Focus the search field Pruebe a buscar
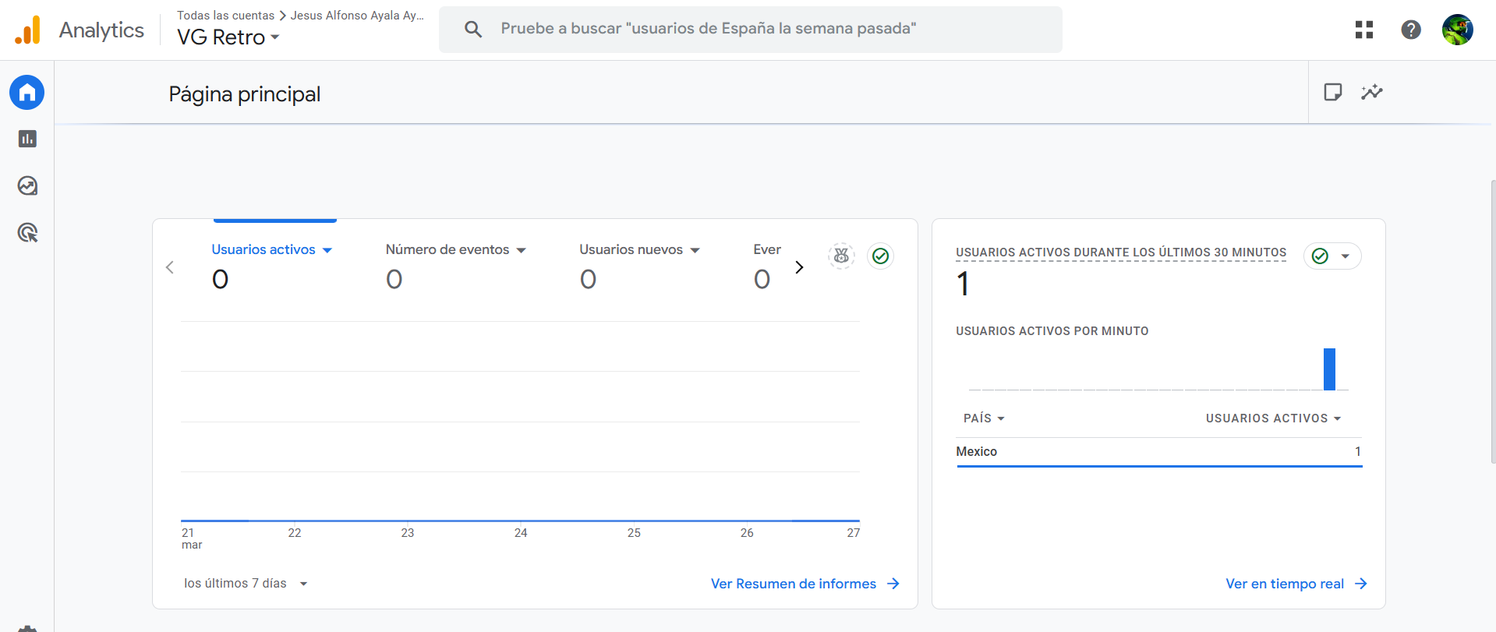 [751, 30]
